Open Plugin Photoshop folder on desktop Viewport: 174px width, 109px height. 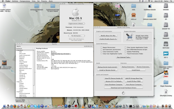(166, 83)
